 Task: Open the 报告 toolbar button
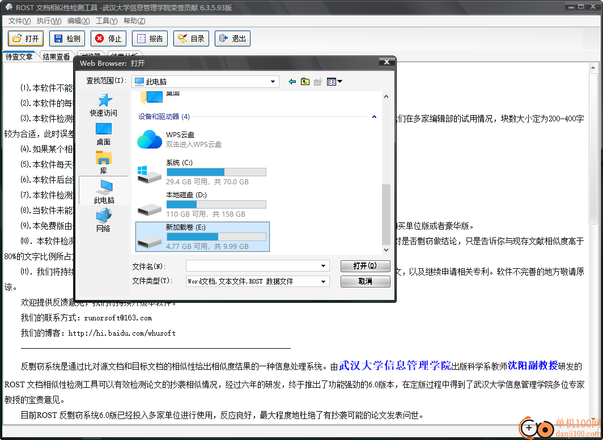click(150, 39)
